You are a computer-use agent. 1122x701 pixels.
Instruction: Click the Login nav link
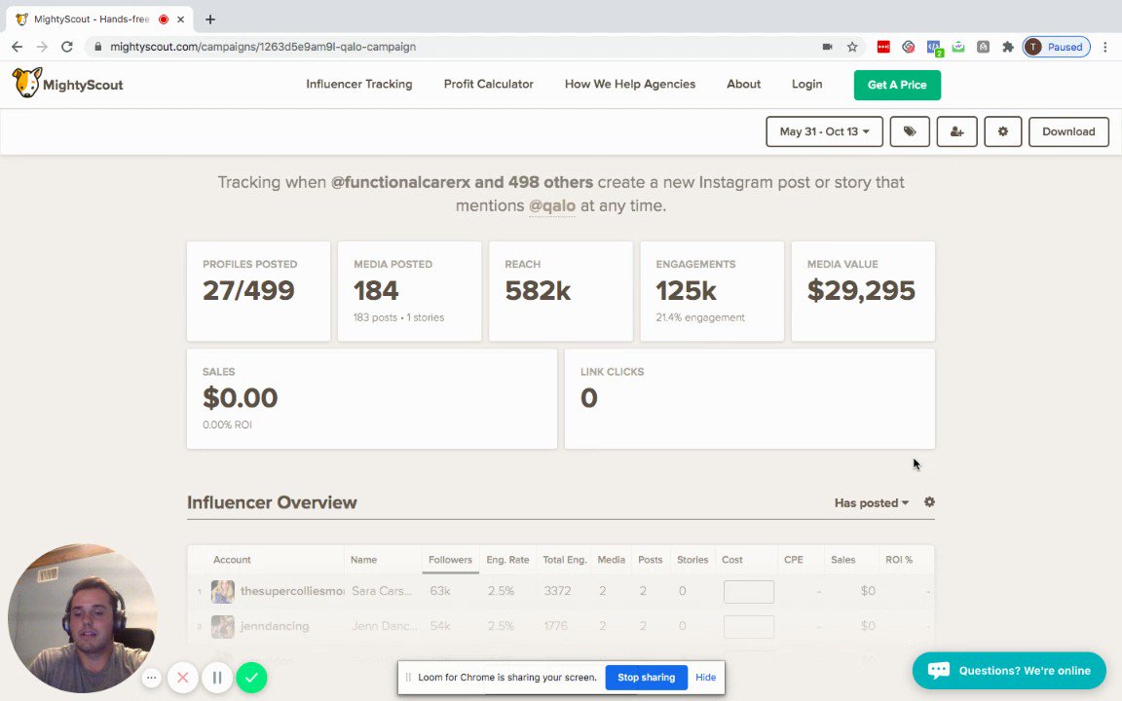click(x=806, y=84)
